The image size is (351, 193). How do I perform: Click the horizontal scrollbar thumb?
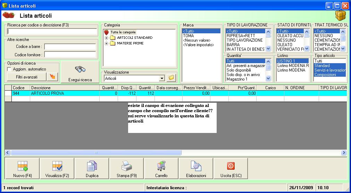tap(96, 153)
